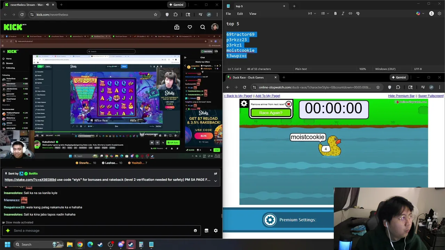Click 'Windows (CRLF)' in Notepad status bar
This screenshot has width=445, height=250.
pyautogui.click(x=385, y=69)
